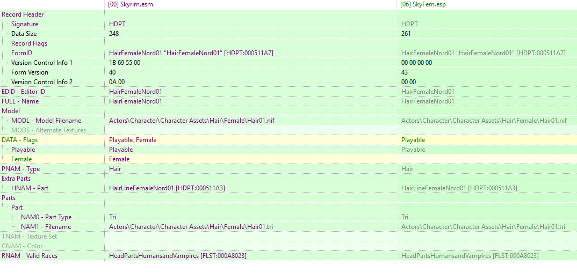Select the FormID row label
The width and height of the screenshot is (577, 274).
point(21,53)
